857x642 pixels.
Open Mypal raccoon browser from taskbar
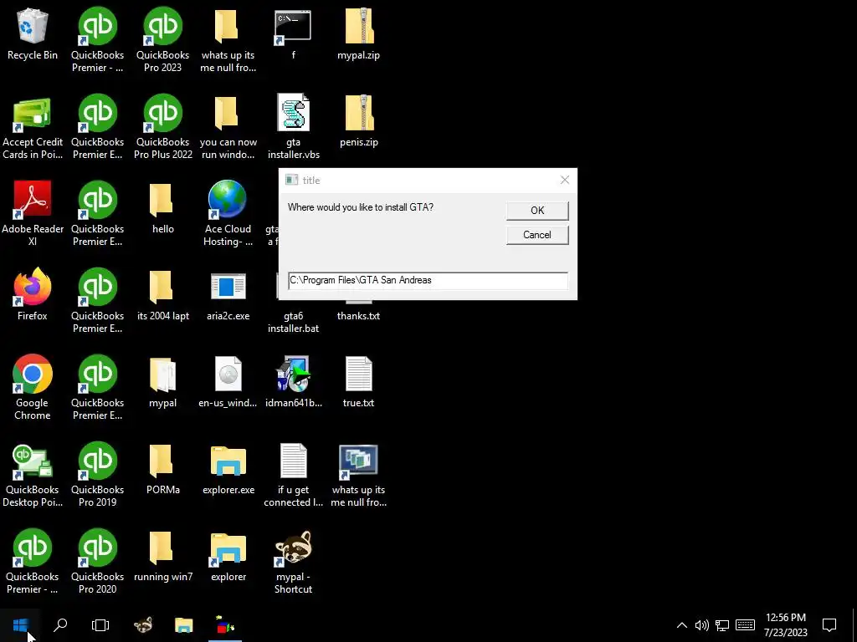point(143,625)
